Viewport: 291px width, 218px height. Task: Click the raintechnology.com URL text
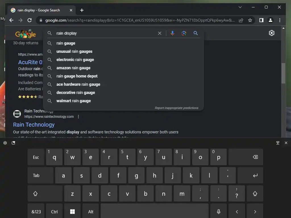click(x=49, y=117)
